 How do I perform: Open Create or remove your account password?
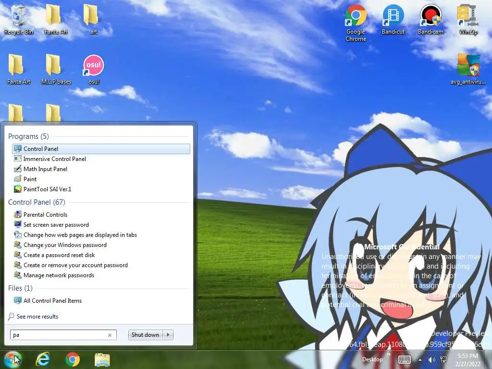(101, 265)
